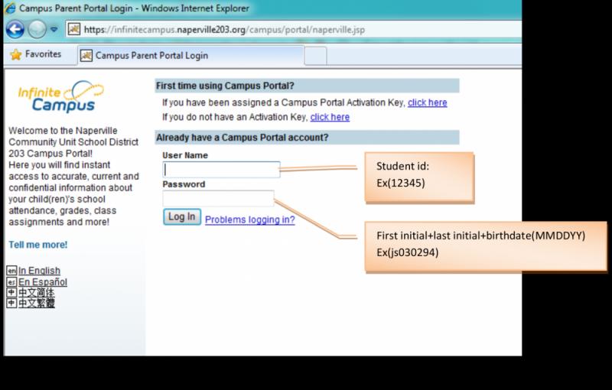Switch language to 'En Español'
Viewport: 612px width, 390px height.
(43, 281)
